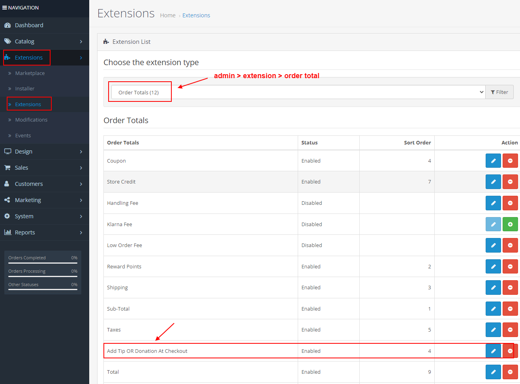520x384 pixels.
Task: Edit the Add Tip OR Donation row
Action: 493,351
